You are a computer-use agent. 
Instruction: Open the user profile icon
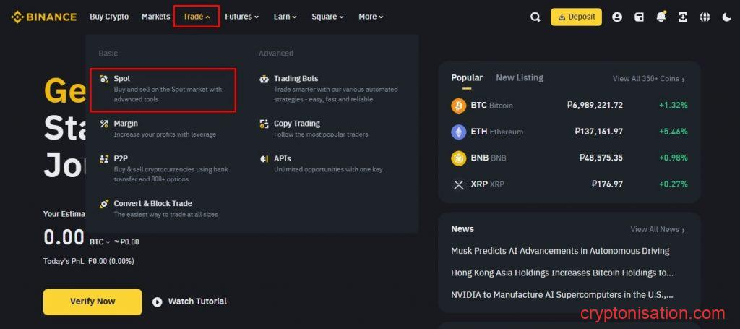point(616,17)
